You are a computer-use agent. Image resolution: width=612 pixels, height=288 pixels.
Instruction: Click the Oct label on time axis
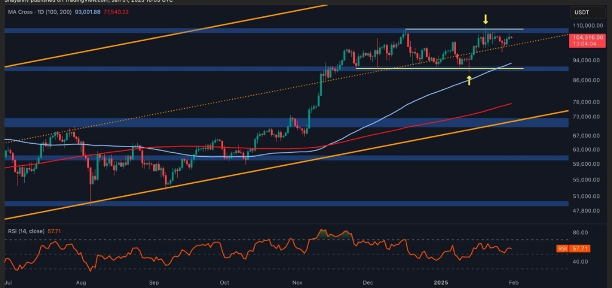pos(224,282)
